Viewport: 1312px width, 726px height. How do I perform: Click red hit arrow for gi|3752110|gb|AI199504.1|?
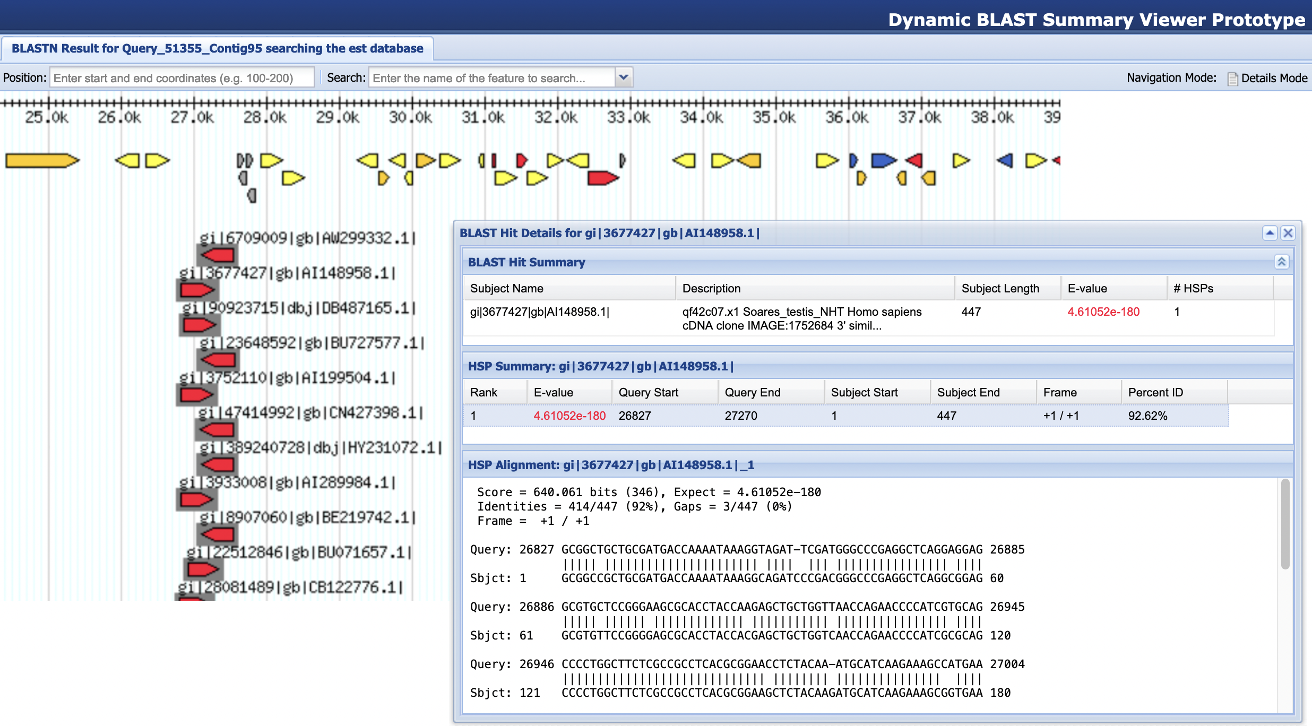tap(196, 395)
